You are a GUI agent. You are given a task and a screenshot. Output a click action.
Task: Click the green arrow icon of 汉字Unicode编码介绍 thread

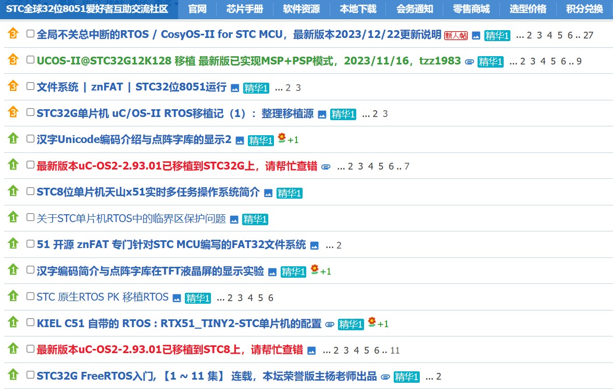pos(14,138)
